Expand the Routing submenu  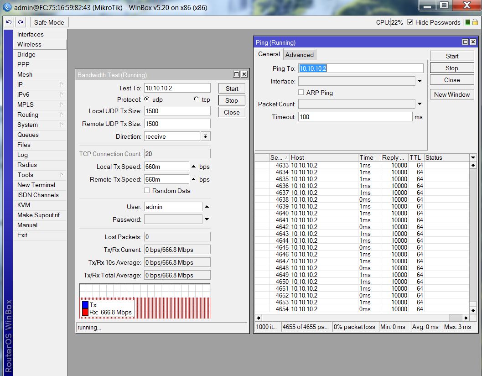point(40,115)
